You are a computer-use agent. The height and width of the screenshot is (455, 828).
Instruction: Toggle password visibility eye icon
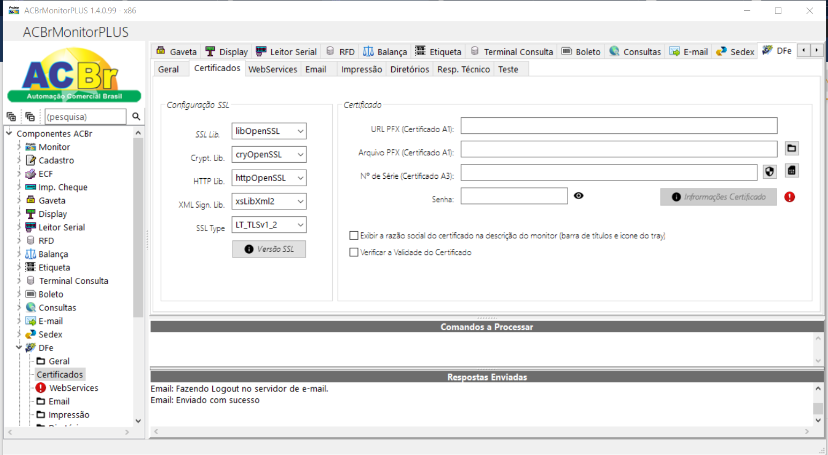click(578, 196)
